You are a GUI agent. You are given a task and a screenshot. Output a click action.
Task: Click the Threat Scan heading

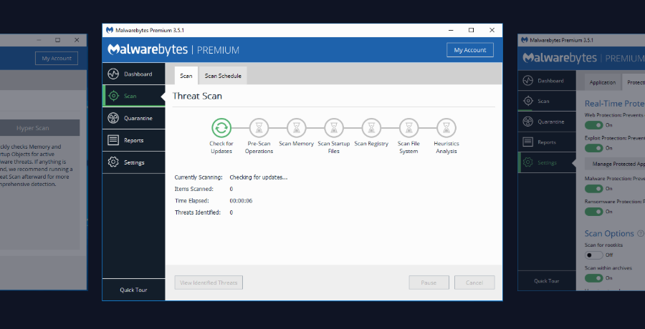pos(197,96)
